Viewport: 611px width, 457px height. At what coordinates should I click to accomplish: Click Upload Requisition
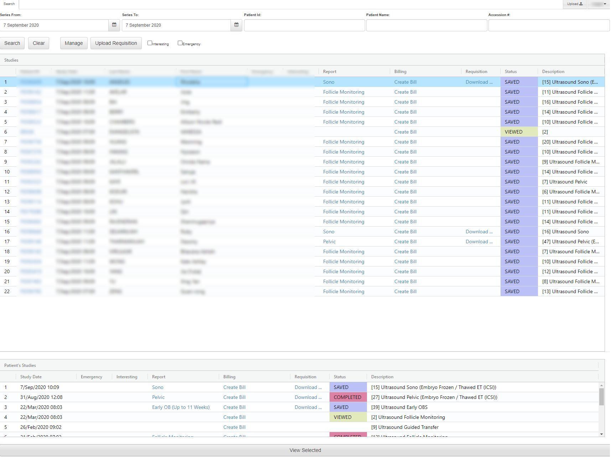[116, 43]
